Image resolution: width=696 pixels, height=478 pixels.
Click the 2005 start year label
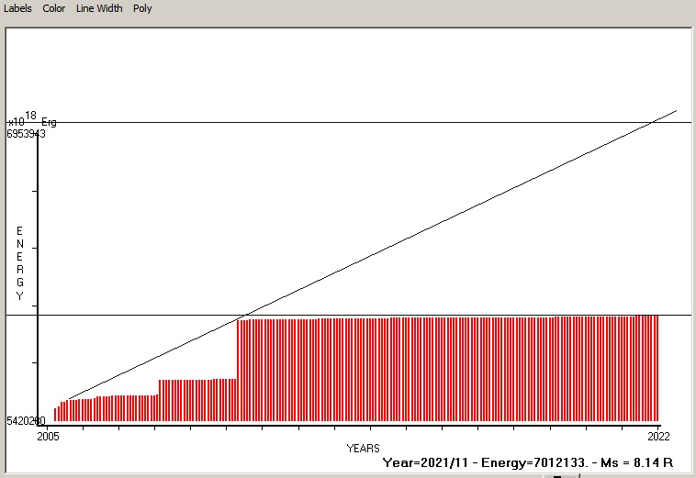pos(48,436)
